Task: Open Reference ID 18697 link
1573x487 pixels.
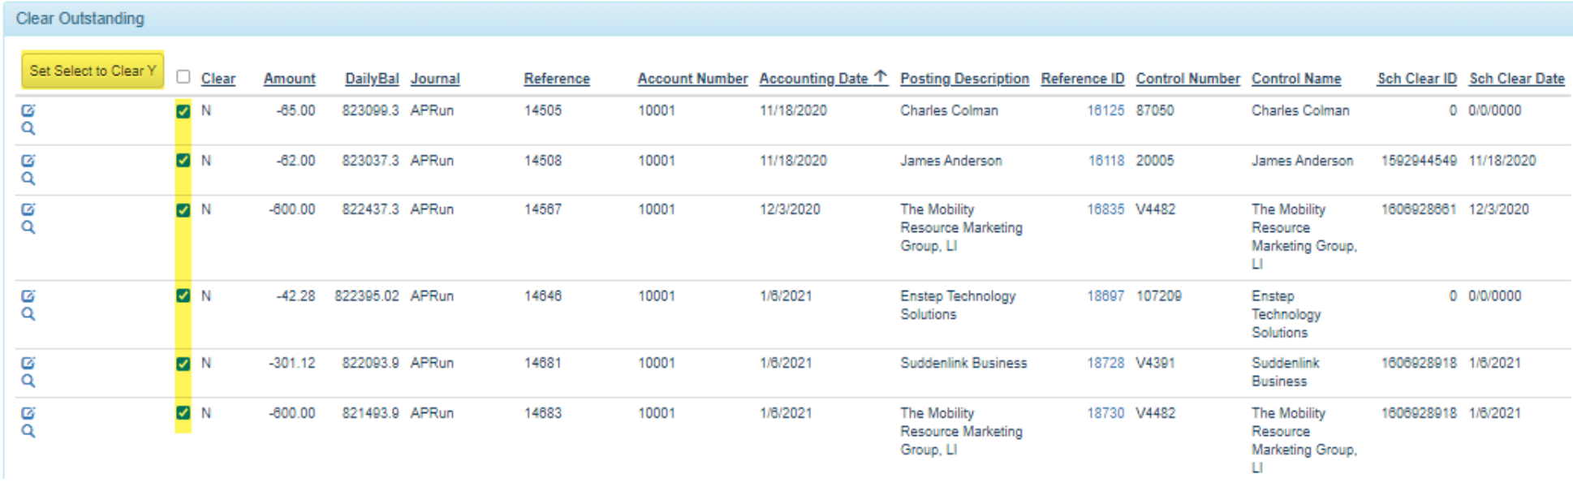Action: click(1105, 296)
